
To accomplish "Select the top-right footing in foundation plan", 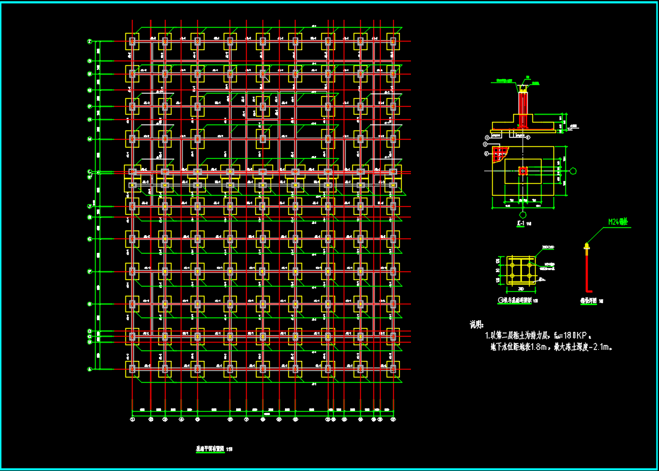I will pyautogui.click(x=393, y=42).
